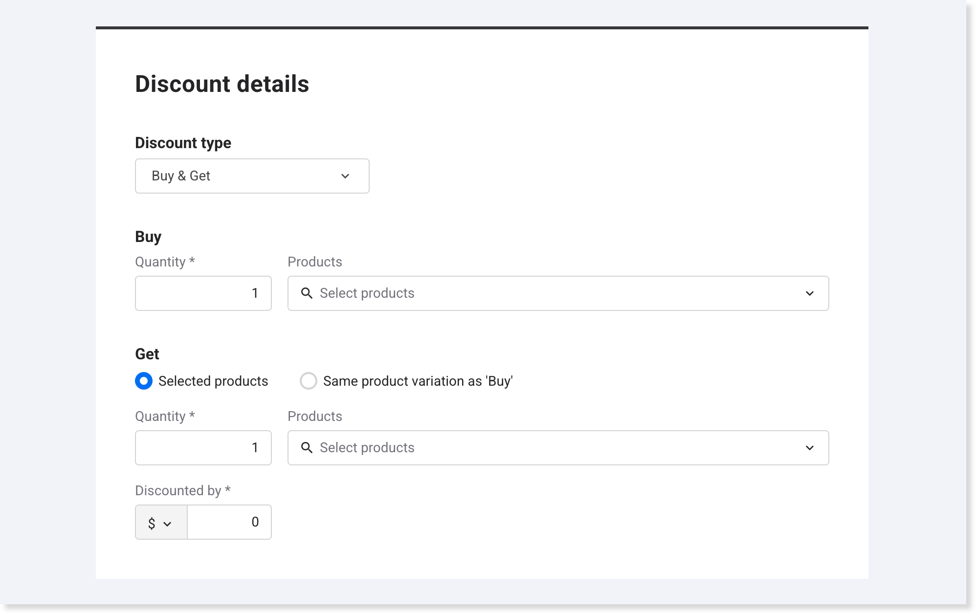Focus the Discounted by amount field
This screenshot has height=614, width=976.
pyautogui.click(x=229, y=522)
